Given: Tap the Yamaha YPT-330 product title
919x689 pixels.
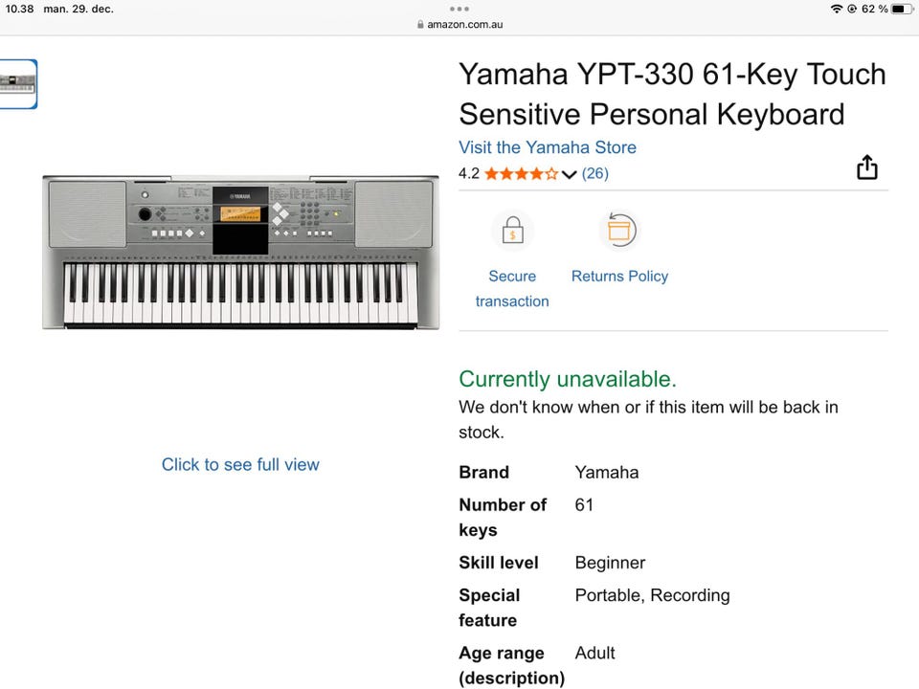Looking at the screenshot, I should [672, 94].
